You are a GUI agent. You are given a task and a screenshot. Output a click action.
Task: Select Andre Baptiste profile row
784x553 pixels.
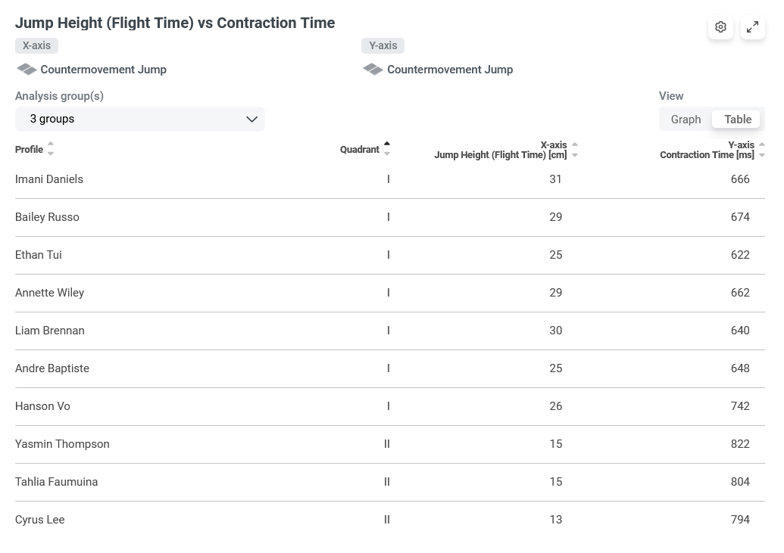click(x=390, y=368)
